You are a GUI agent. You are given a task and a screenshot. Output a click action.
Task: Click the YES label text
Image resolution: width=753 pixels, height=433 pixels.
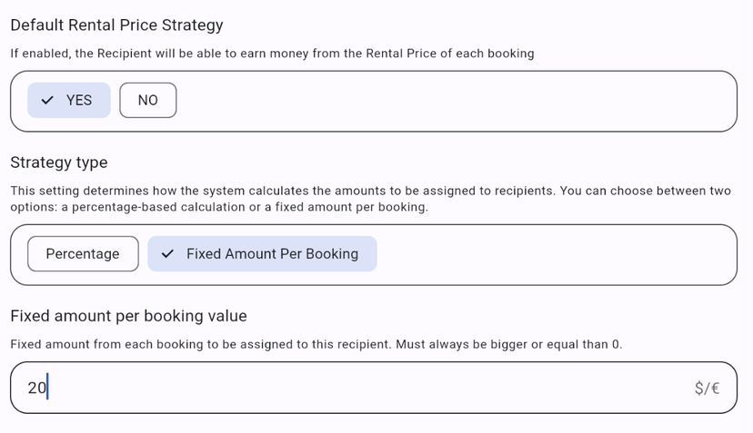[x=79, y=101]
